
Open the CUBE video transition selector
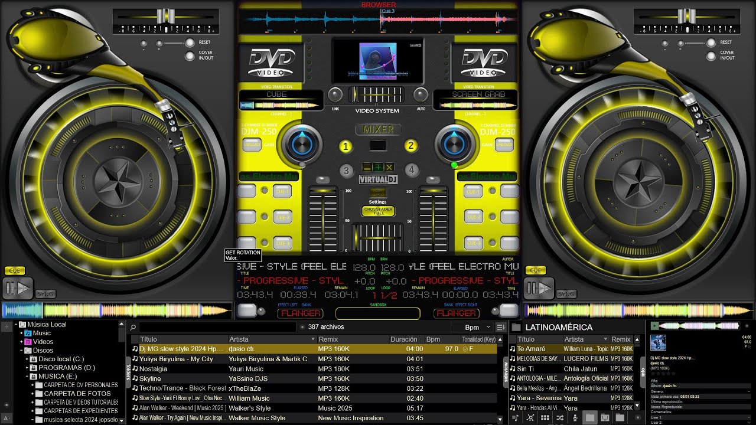coord(276,94)
